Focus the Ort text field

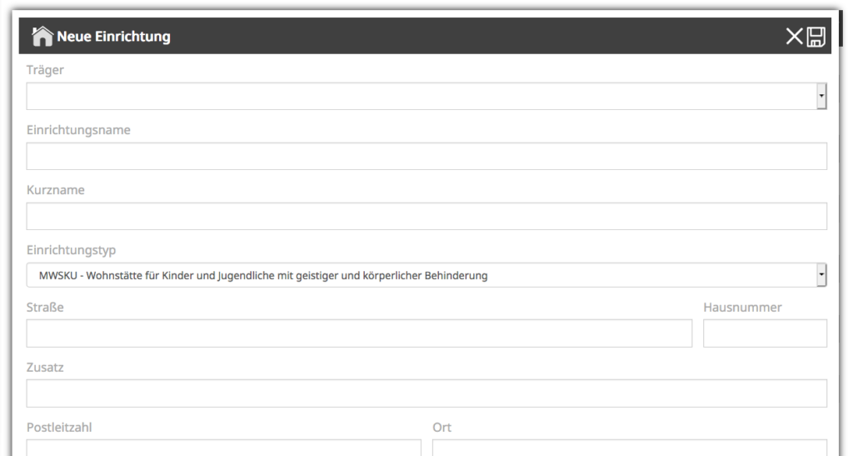coord(629,448)
